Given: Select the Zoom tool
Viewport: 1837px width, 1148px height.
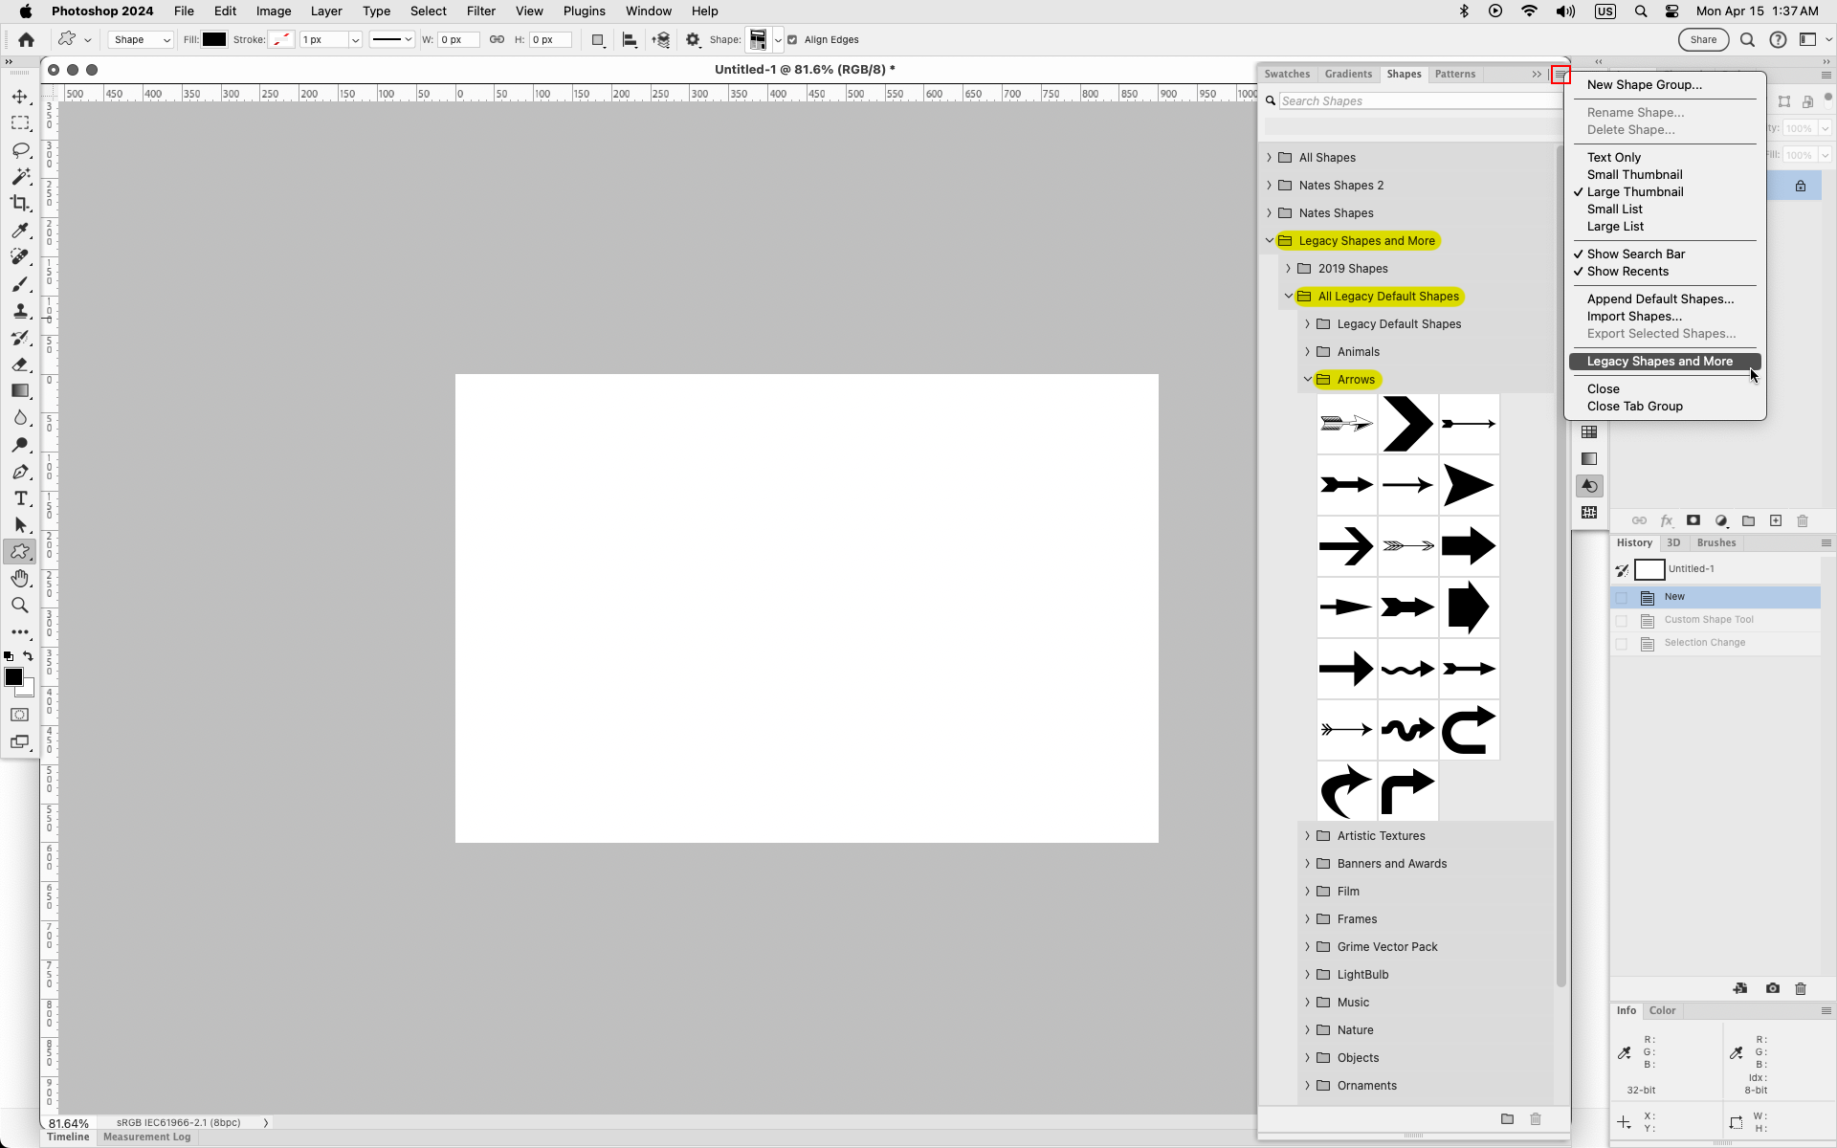Looking at the screenshot, I should click(x=20, y=605).
